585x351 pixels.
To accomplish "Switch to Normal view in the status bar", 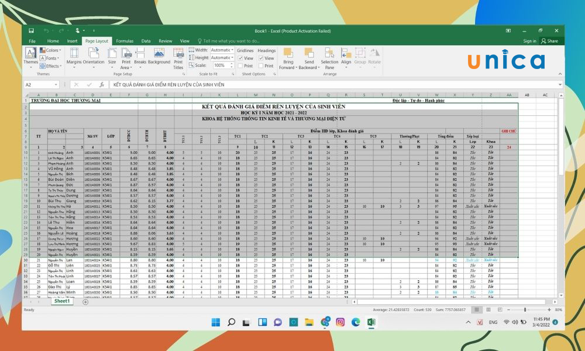I will tap(476, 309).
